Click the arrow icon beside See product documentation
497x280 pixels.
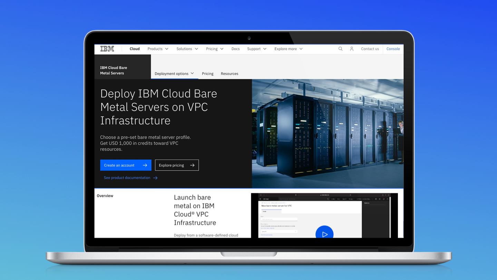click(x=156, y=178)
